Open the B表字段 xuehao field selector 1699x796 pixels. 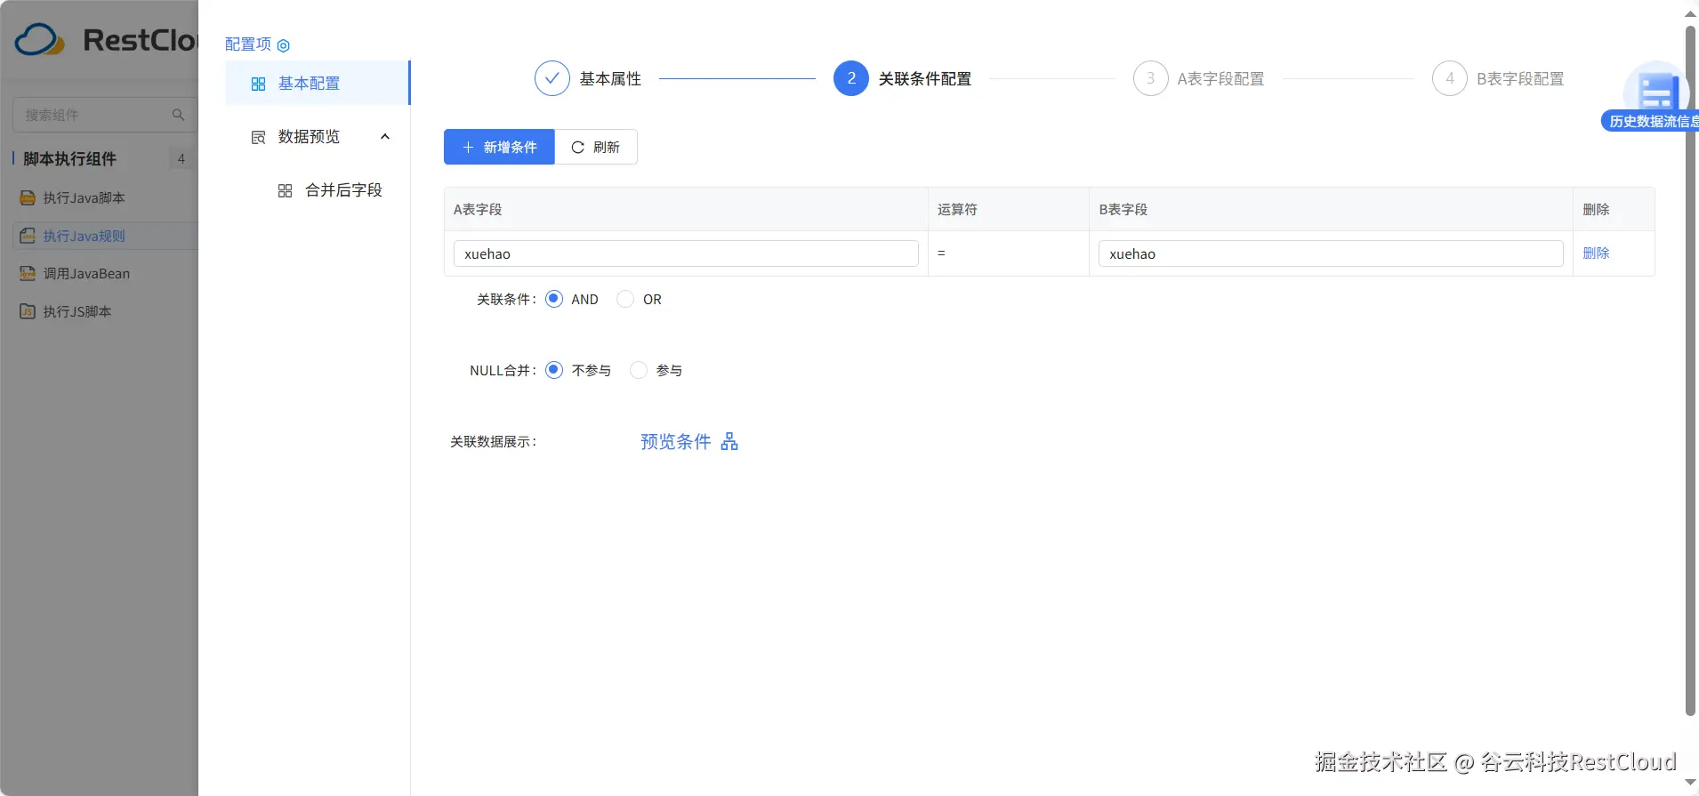point(1330,253)
